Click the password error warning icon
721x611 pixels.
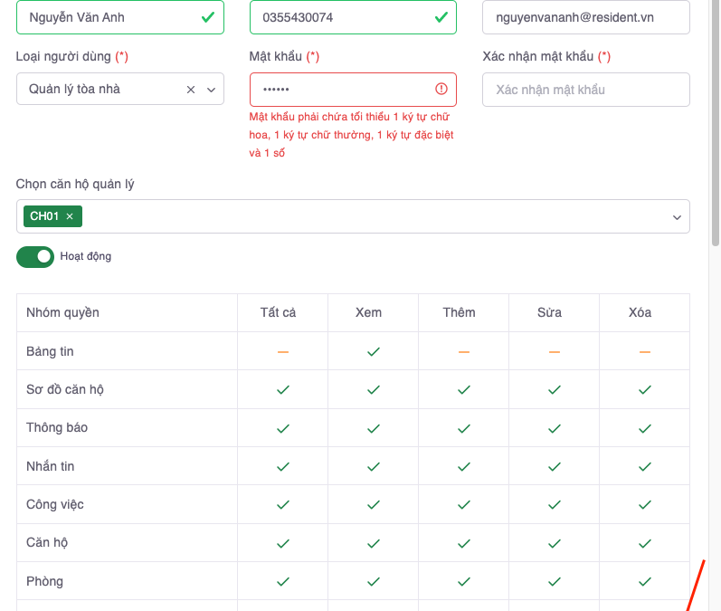pos(441,89)
